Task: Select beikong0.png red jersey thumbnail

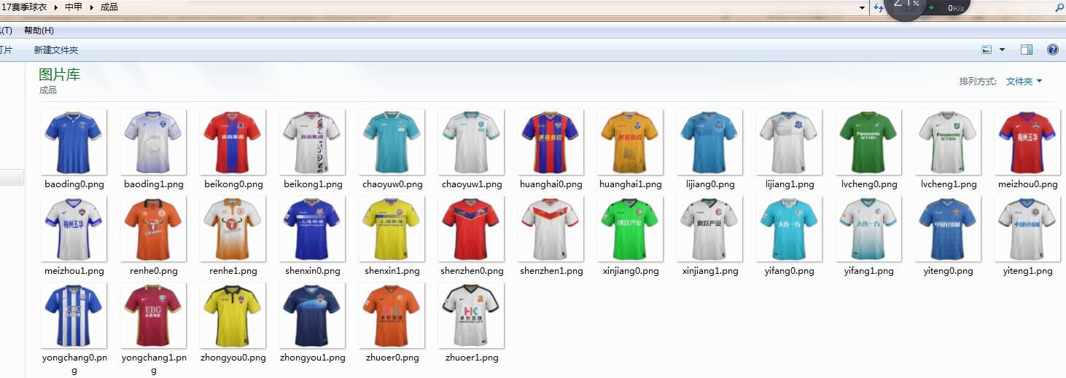Action: point(233,142)
